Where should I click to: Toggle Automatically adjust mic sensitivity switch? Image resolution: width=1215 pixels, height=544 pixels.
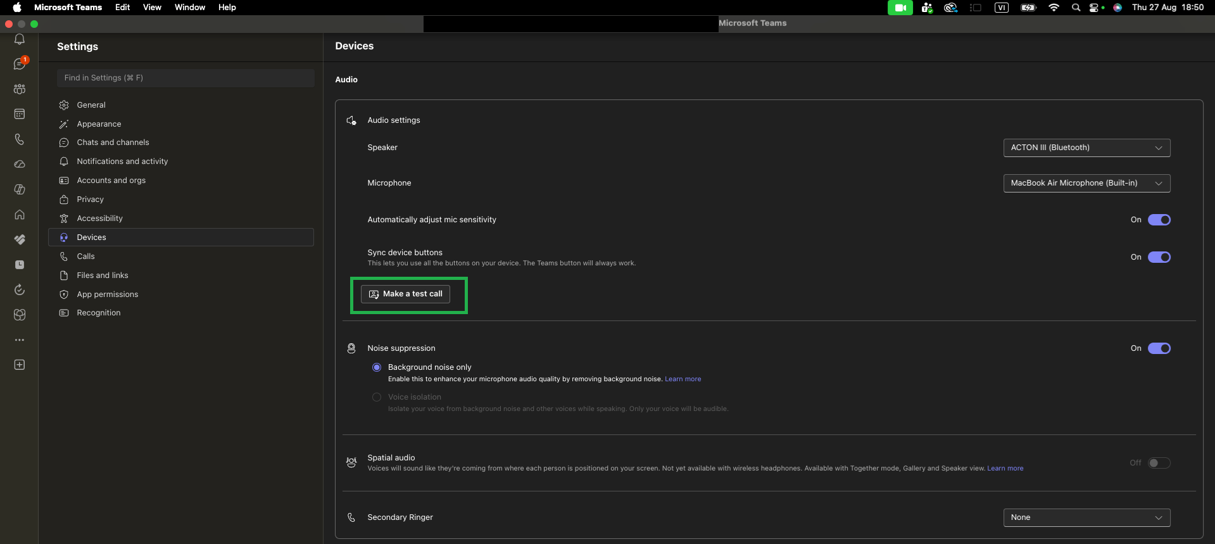tap(1159, 220)
